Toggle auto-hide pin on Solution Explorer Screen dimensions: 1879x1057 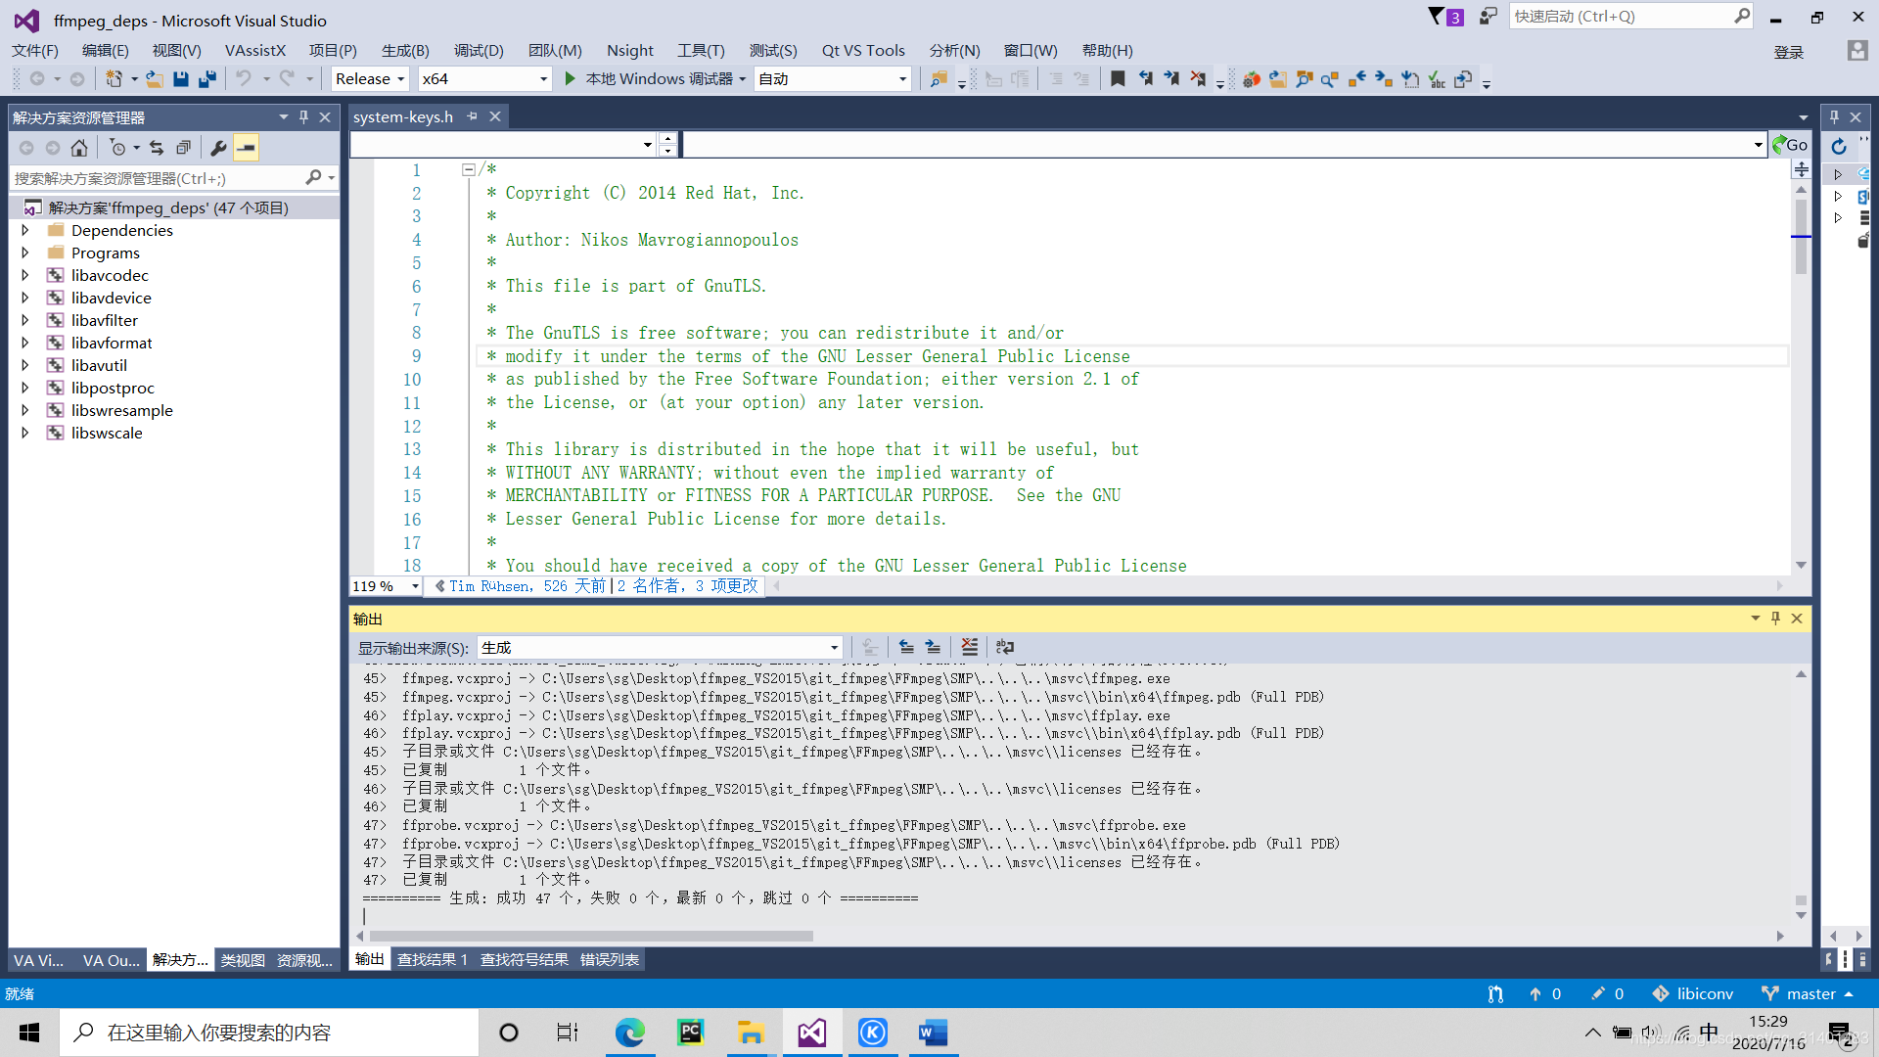coord(303,117)
